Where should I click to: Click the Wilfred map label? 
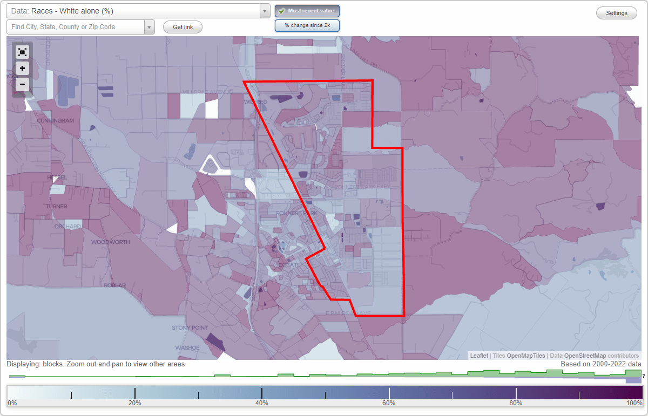tap(256, 101)
